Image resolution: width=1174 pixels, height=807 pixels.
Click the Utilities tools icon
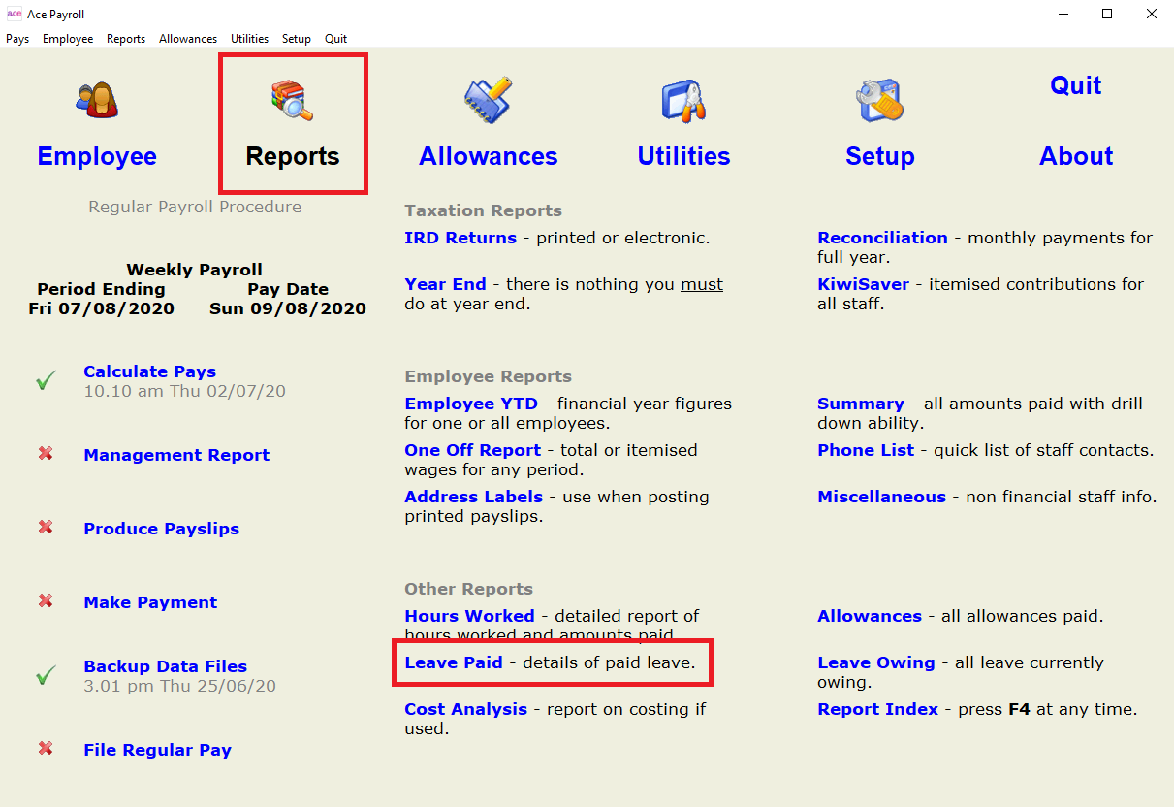click(683, 101)
